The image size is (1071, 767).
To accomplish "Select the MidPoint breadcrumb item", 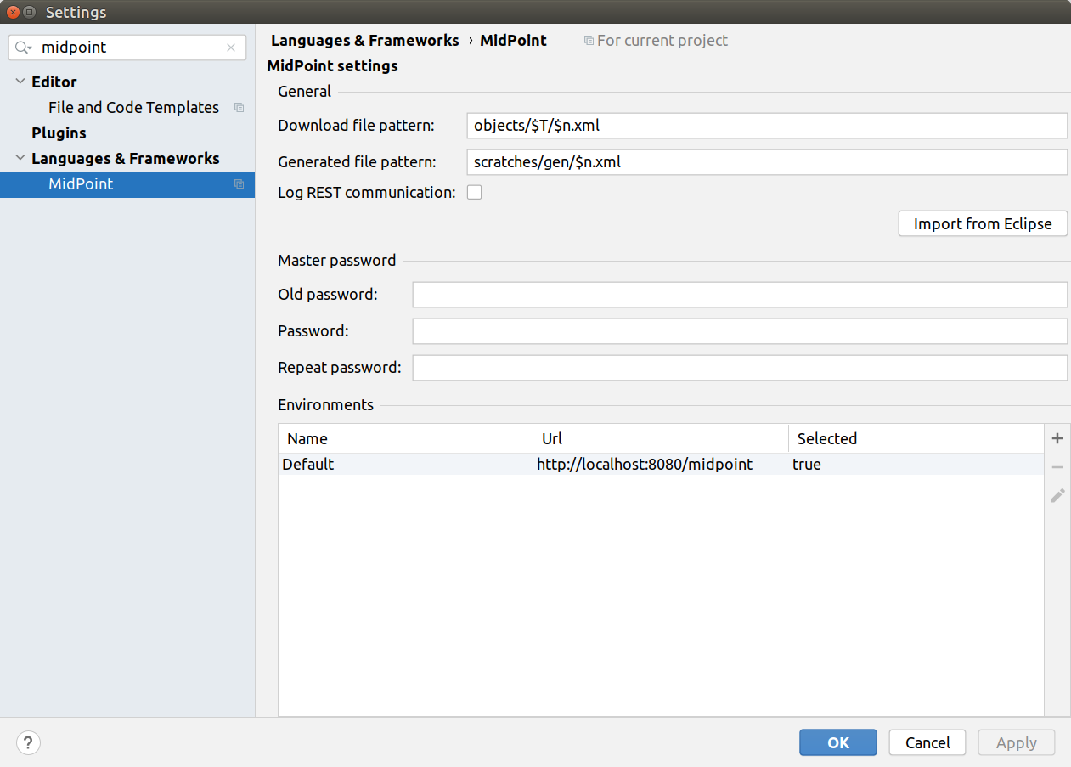I will coord(513,40).
